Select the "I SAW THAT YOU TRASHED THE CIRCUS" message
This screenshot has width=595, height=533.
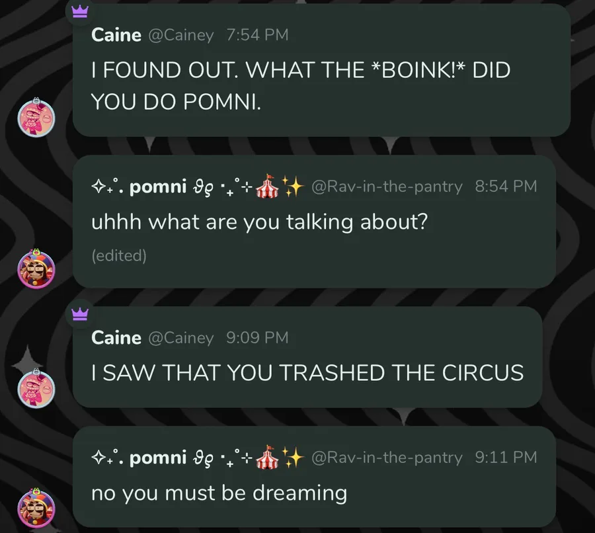tap(307, 373)
